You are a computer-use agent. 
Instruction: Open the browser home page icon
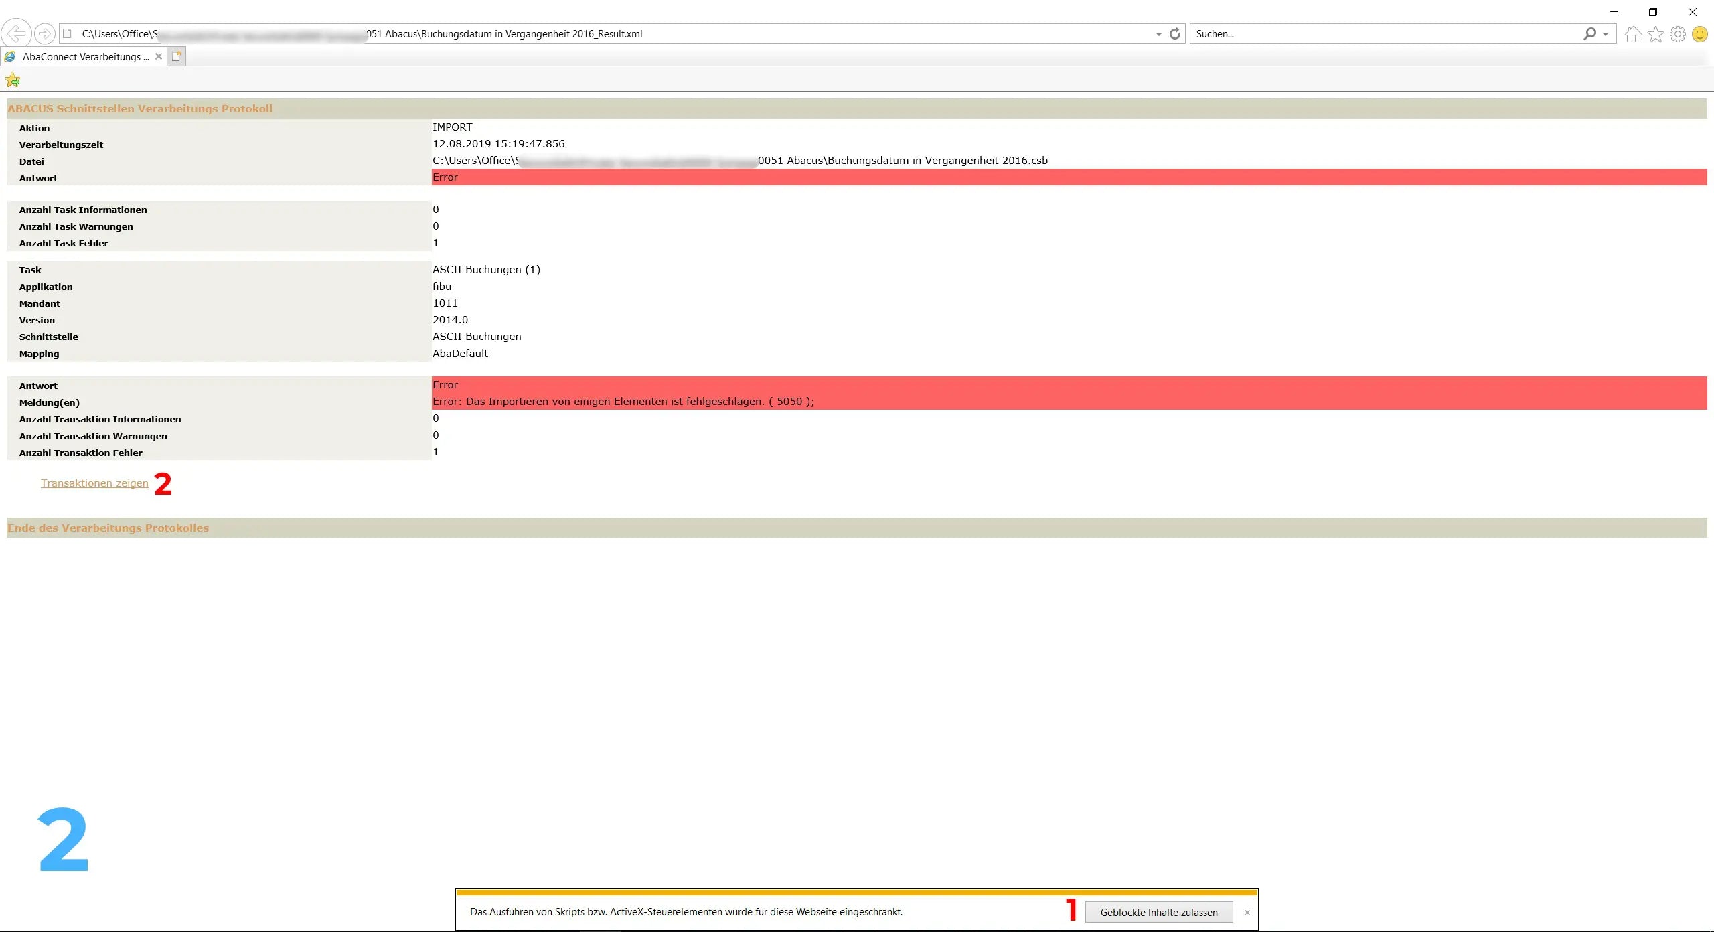[x=1634, y=34]
